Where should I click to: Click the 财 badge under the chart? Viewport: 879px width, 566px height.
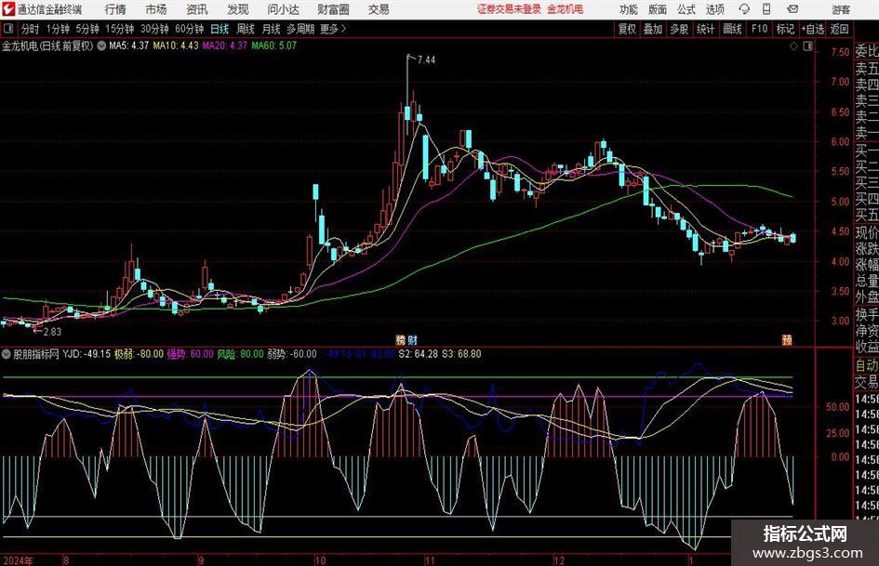(412, 340)
